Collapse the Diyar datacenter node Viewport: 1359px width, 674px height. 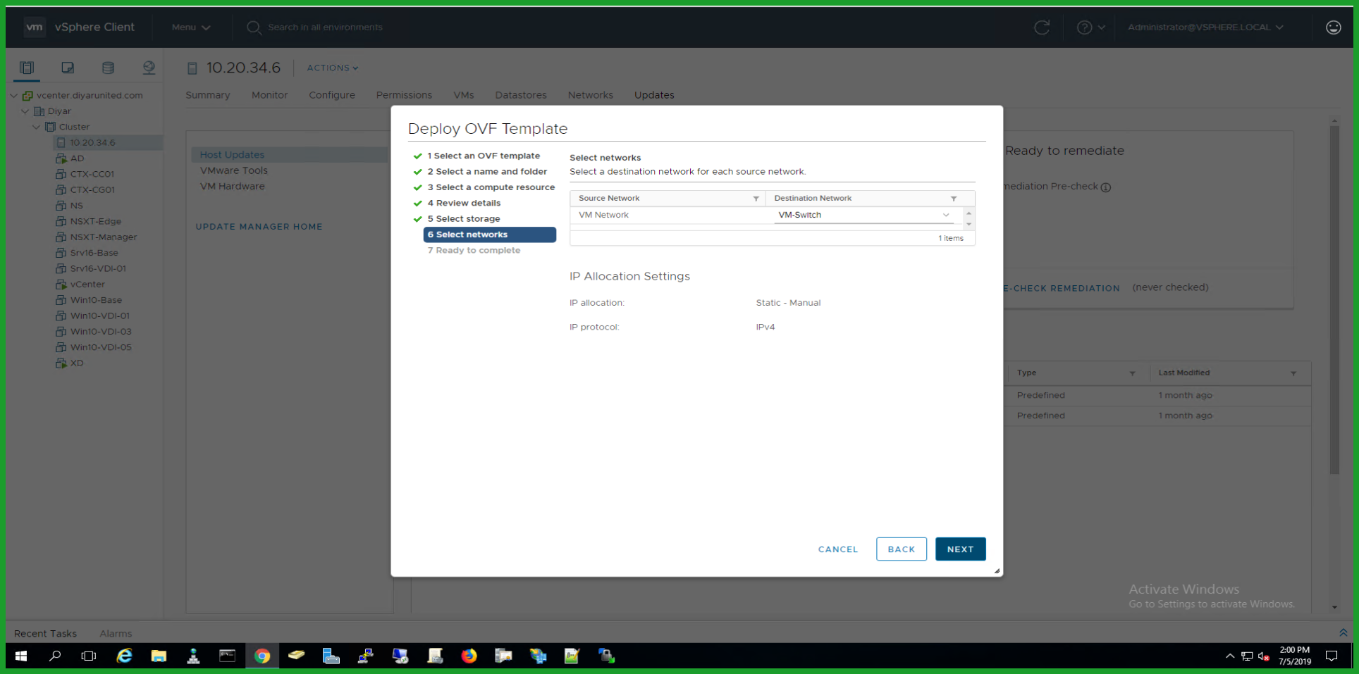point(25,111)
